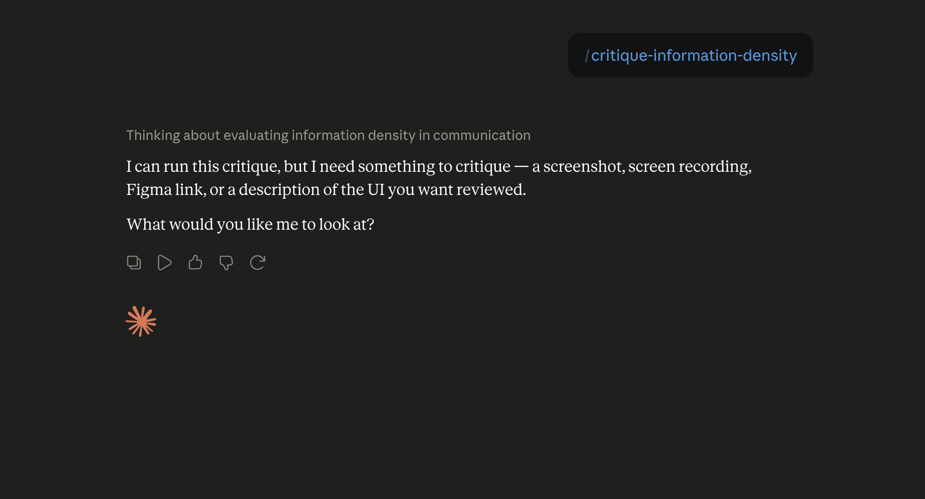
Task: Select the /critique-information-density command text
Action: tap(691, 55)
